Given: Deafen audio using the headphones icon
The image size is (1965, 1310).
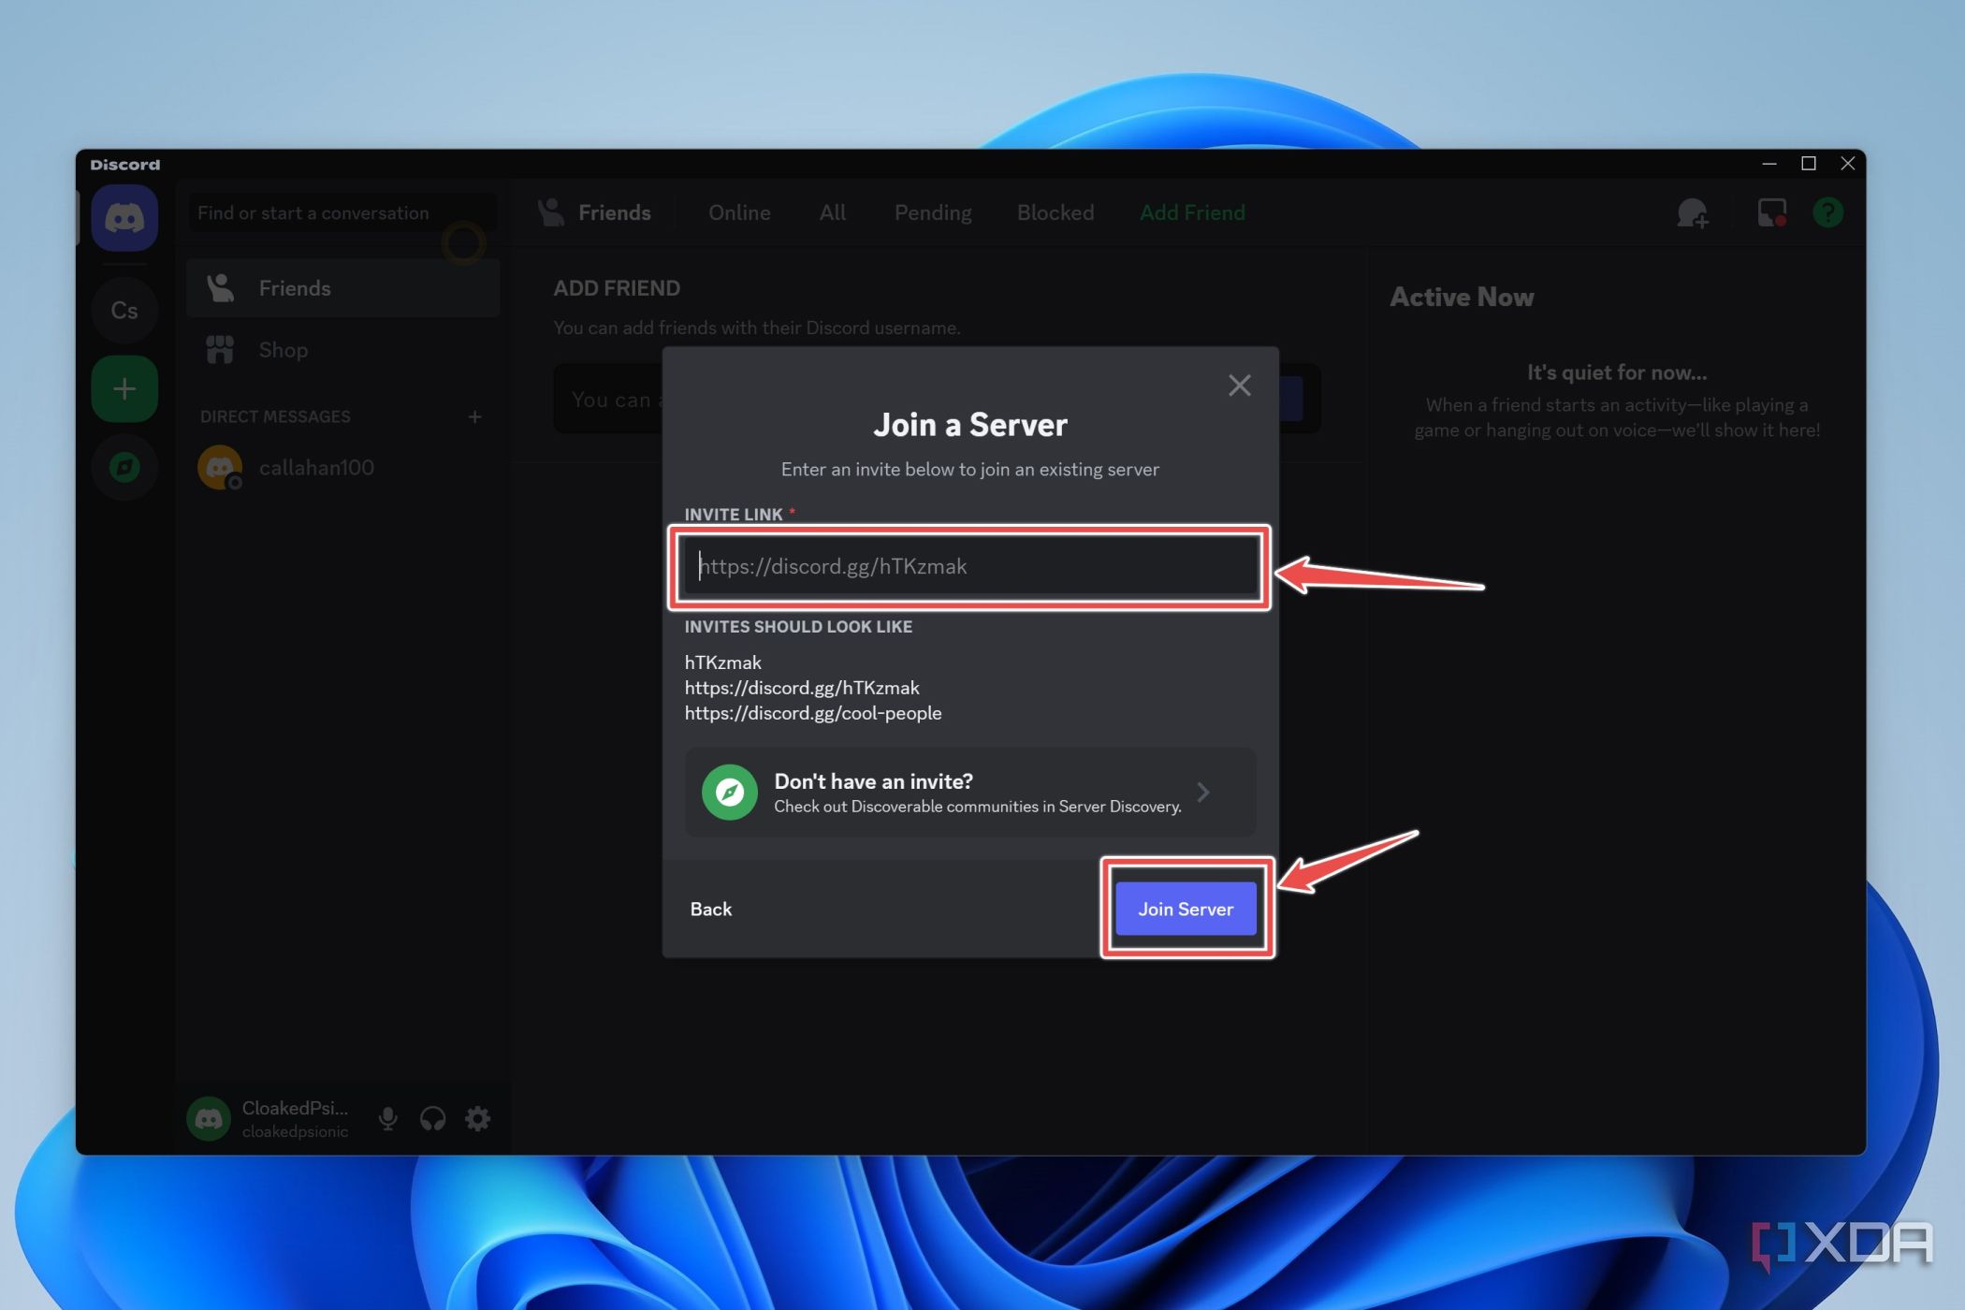Looking at the screenshot, I should coord(432,1118).
